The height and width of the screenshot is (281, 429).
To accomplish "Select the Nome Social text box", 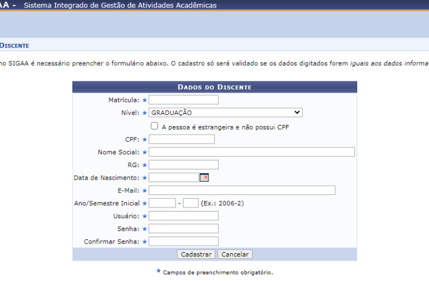I will (x=251, y=152).
